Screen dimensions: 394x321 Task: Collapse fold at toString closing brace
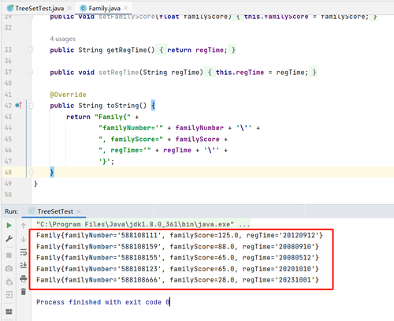pyautogui.click(x=31, y=172)
